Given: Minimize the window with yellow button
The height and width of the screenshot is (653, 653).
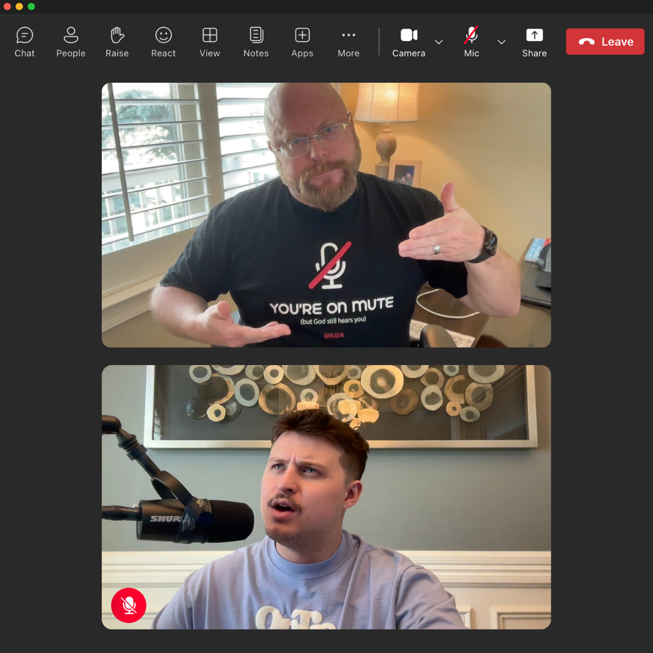Looking at the screenshot, I should pos(19,7).
